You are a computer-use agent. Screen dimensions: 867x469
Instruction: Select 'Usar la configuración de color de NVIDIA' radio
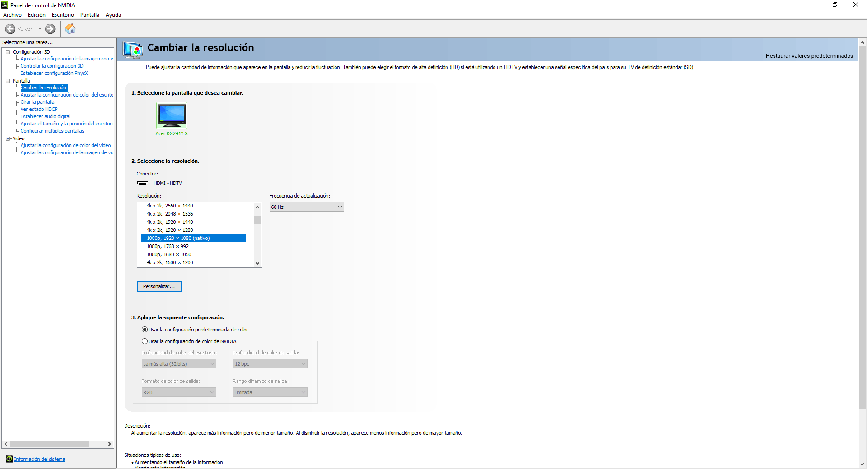tap(144, 341)
